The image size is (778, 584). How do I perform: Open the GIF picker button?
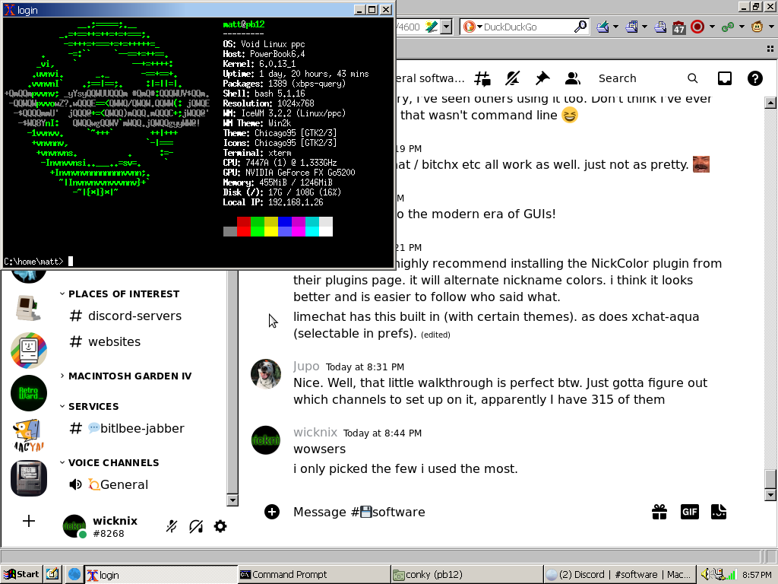click(690, 512)
